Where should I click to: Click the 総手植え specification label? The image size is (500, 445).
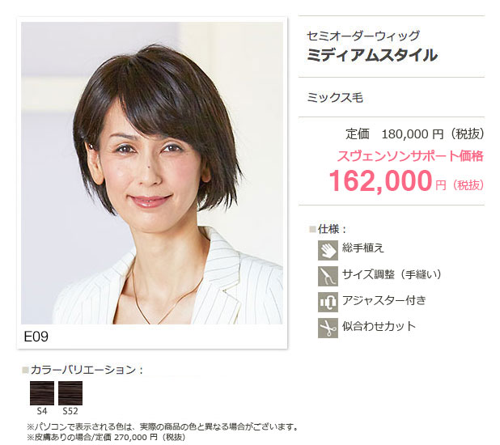(x=363, y=248)
